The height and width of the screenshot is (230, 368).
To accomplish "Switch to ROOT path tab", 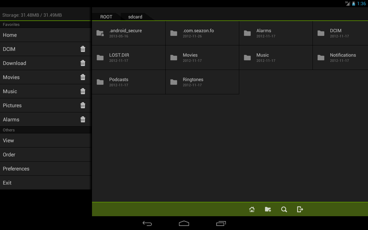I will click(106, 17).
